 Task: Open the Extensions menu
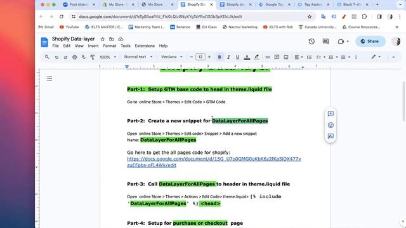145,46
